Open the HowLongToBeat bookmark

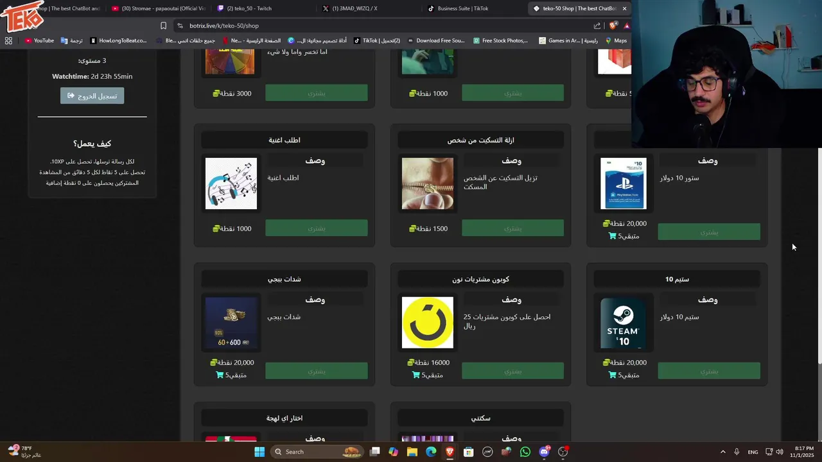coord(119,40)
